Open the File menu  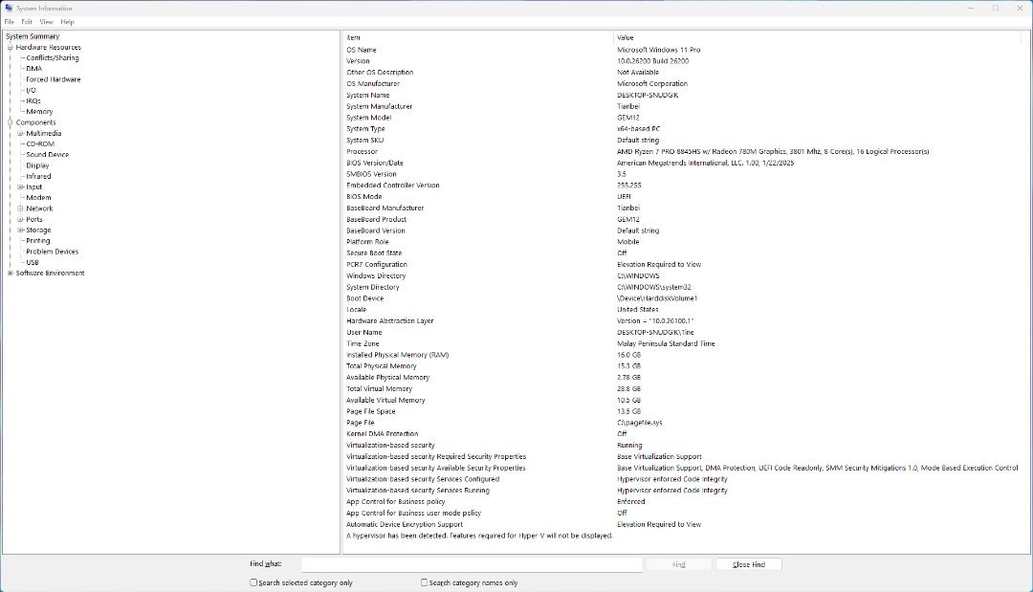pos(9,21)
